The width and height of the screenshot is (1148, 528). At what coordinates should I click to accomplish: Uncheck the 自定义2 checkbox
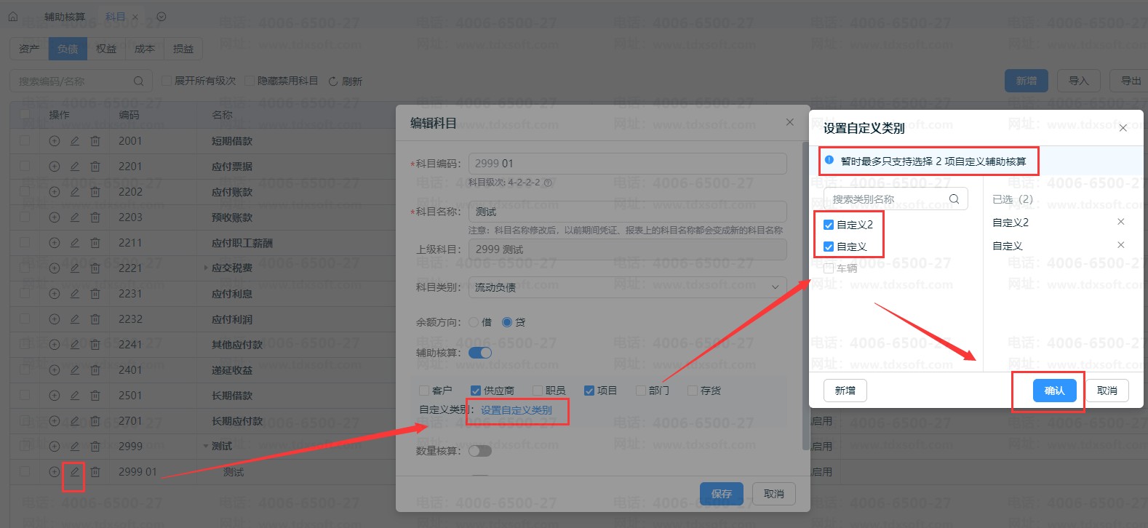pos(829,225)
